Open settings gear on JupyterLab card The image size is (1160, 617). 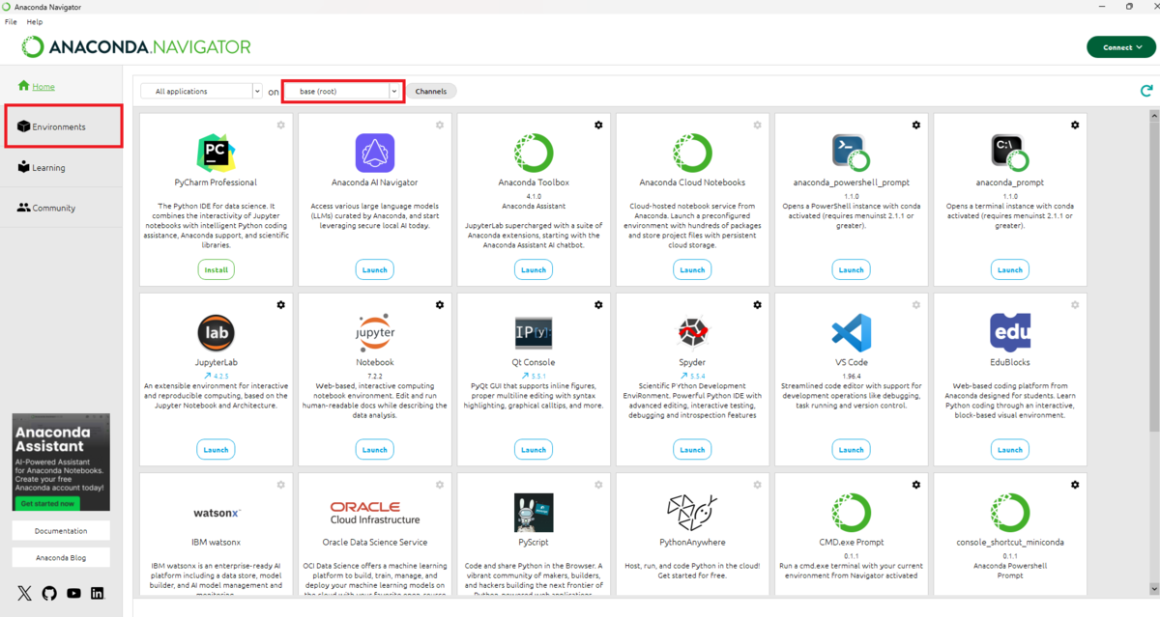click(x=281, y=305)
